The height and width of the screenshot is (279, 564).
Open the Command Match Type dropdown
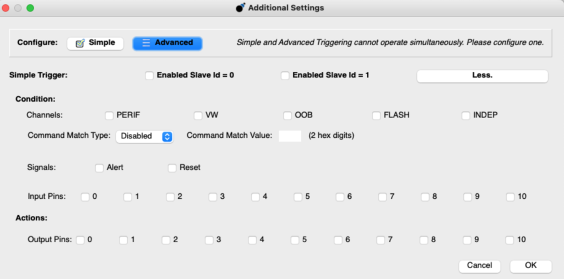[x=145, y=136]
